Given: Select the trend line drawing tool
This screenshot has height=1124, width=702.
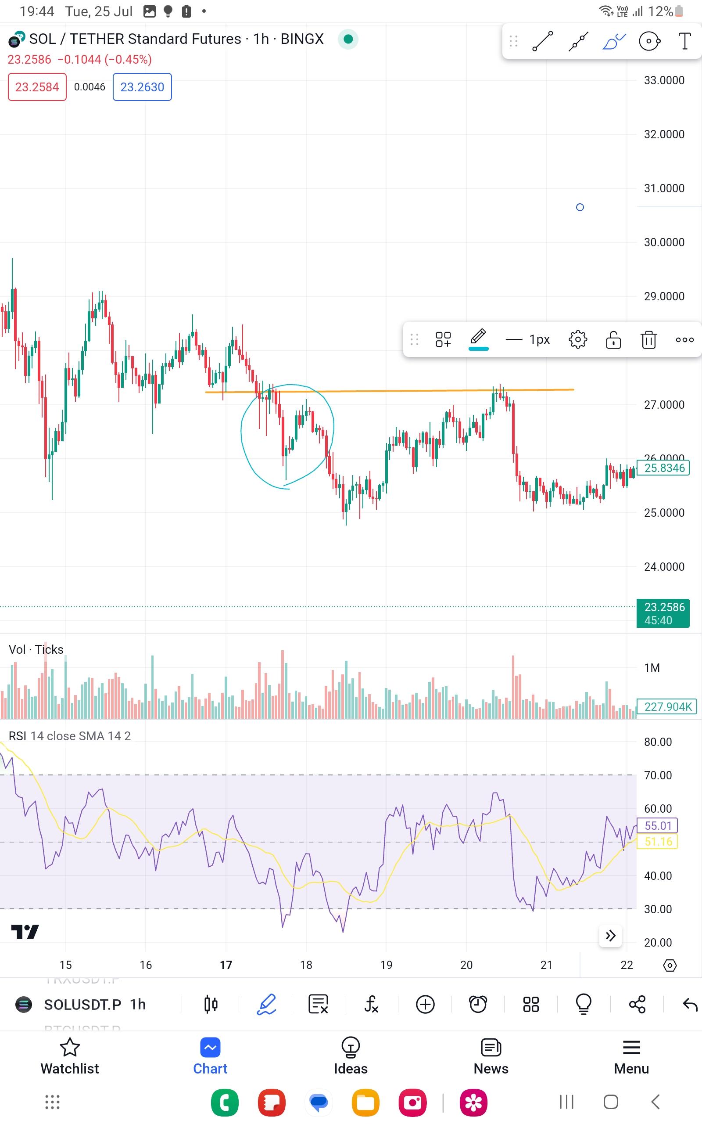Looking at the screenshot, I should 542,41.
